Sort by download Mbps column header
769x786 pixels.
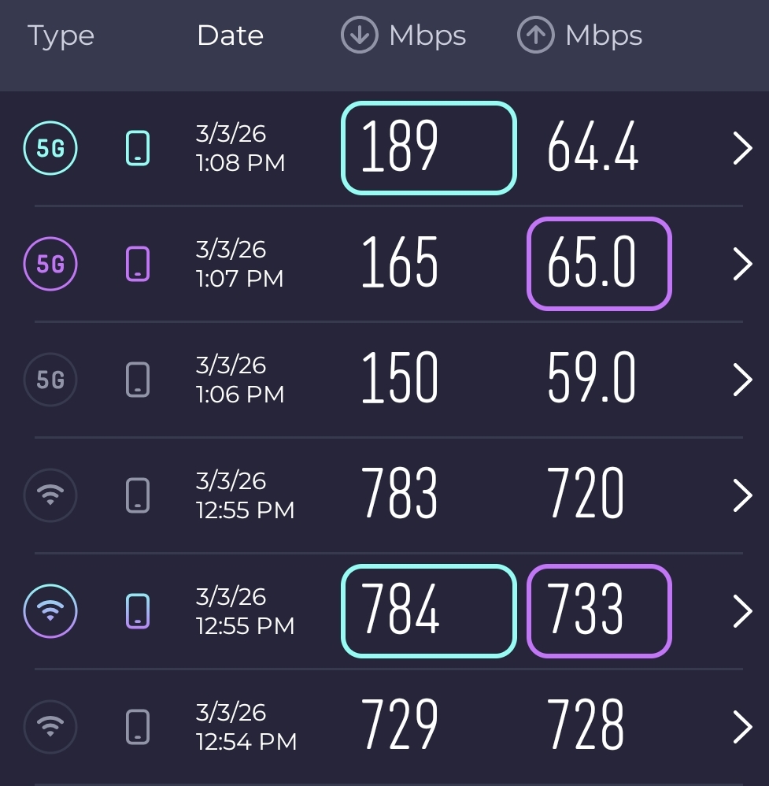click(x=404, y=36)
